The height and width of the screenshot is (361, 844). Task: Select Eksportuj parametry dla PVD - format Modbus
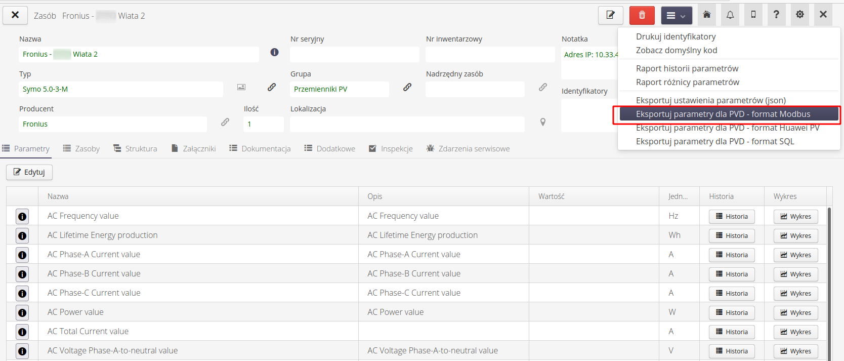(723, 114)
